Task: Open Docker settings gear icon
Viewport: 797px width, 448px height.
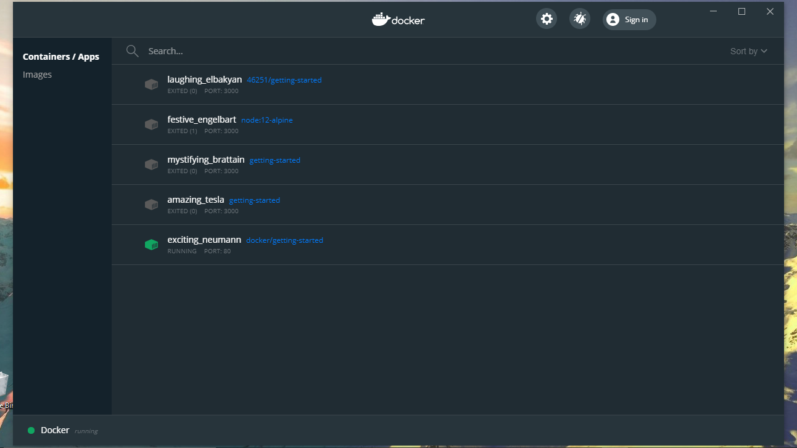Action: pos(547,19)
